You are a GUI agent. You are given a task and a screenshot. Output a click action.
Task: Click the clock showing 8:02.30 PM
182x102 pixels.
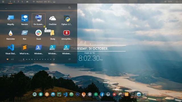click(x=91, y=58)
